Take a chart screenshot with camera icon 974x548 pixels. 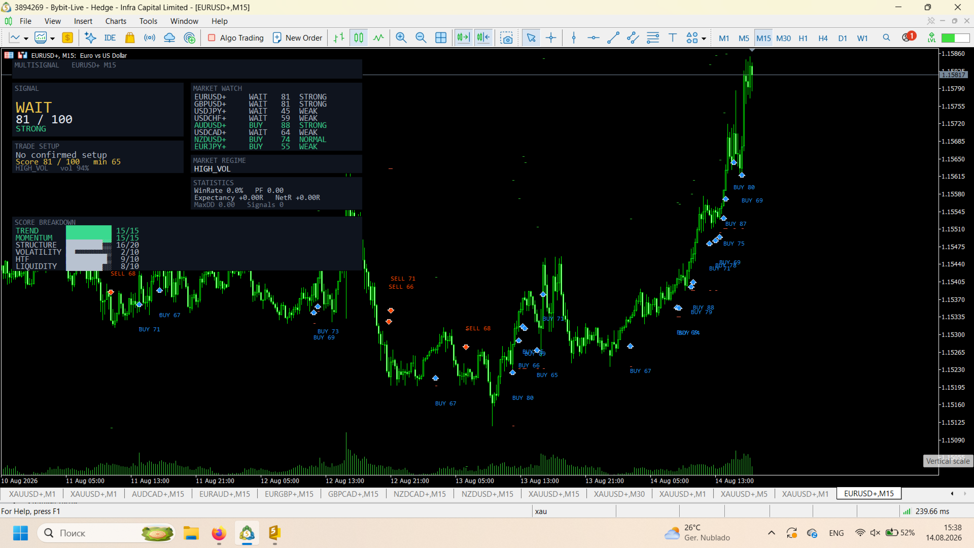pyautogui.click(x=506, y=38)
